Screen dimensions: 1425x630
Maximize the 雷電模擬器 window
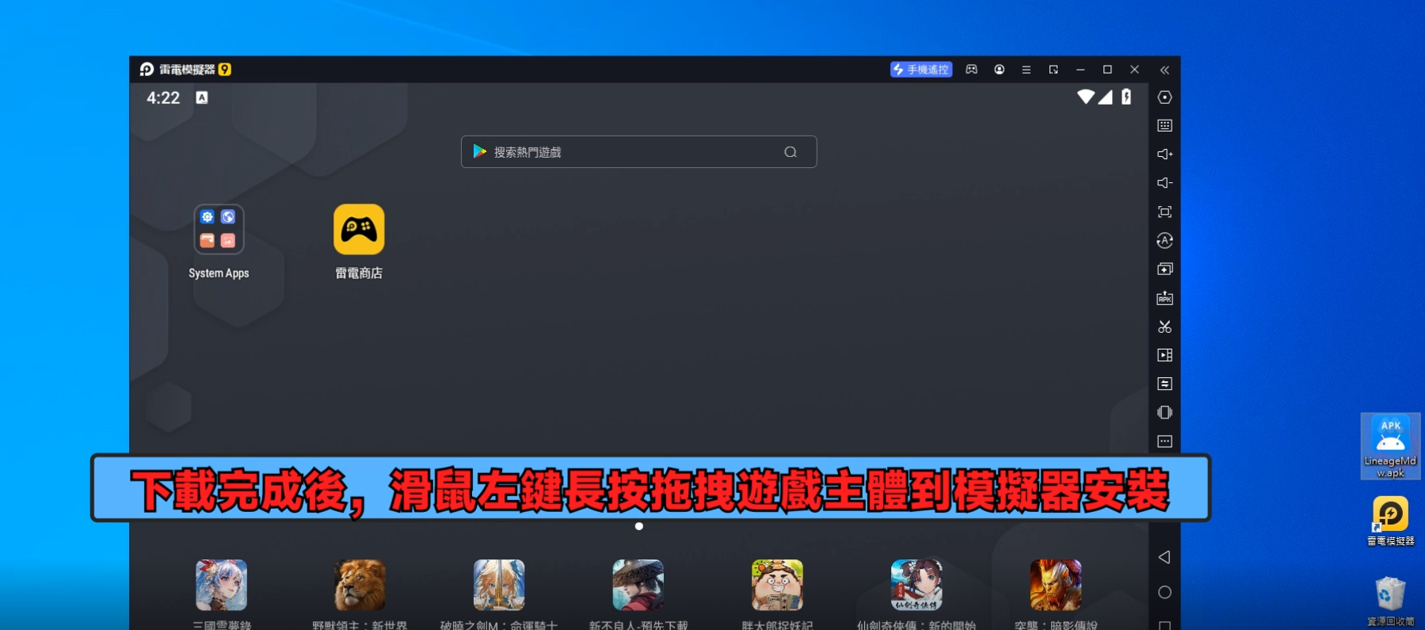point(1107,70)
